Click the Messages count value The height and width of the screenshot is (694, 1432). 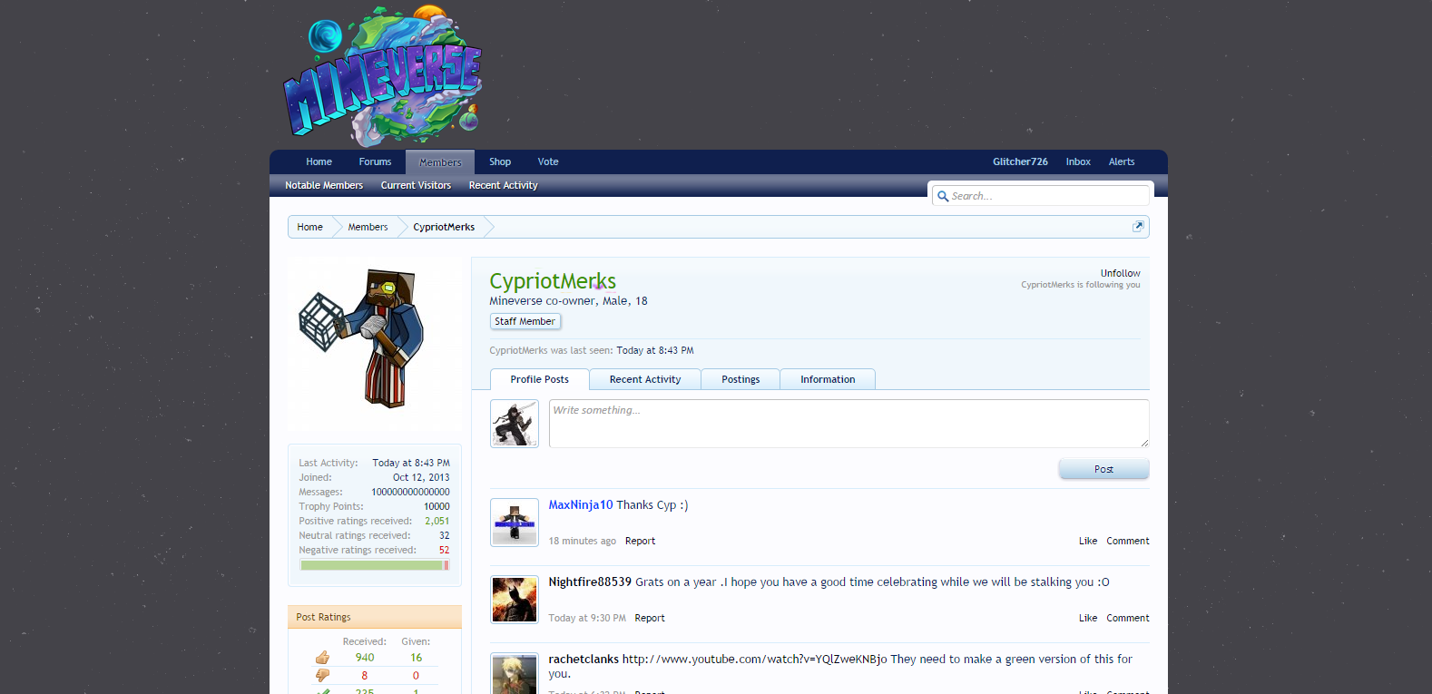pyautogui.click(x=410, y=492)
